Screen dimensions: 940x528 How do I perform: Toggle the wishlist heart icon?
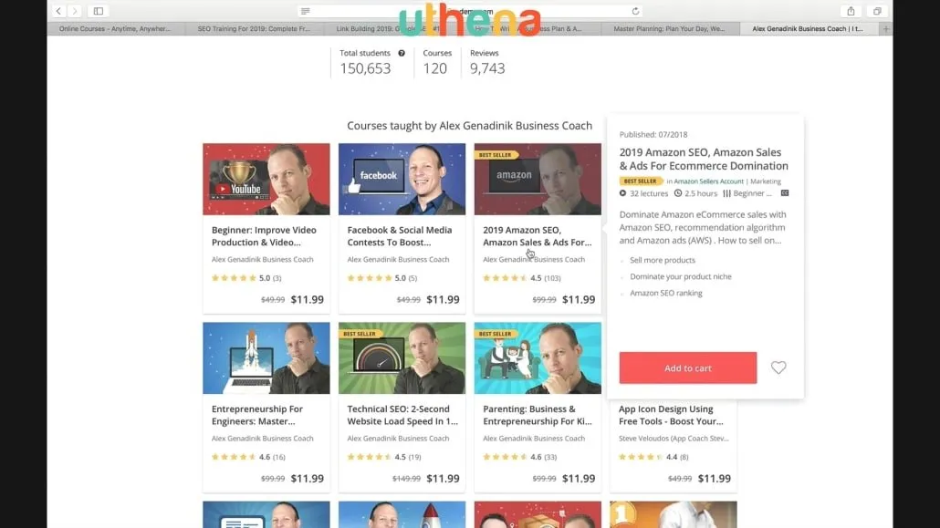778,368
